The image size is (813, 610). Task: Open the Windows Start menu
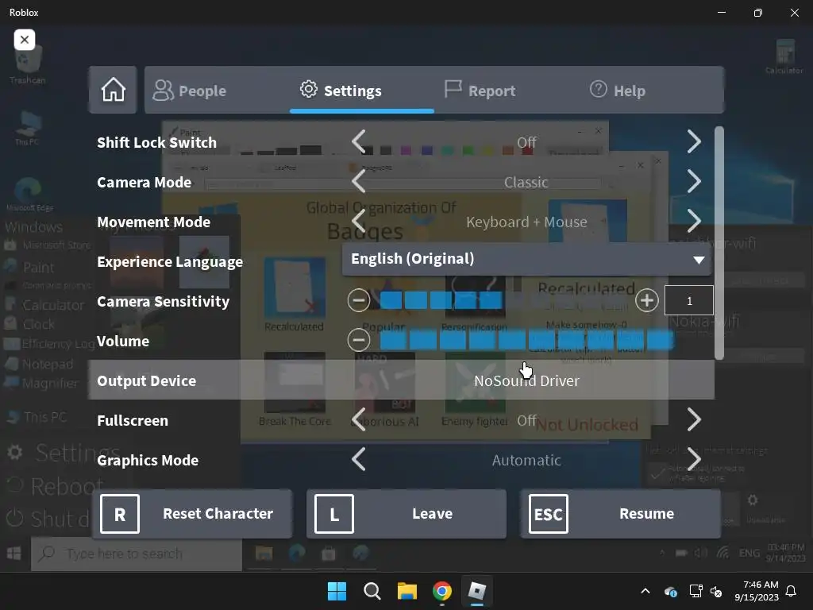pyautogui.click(x=337, y=591)
